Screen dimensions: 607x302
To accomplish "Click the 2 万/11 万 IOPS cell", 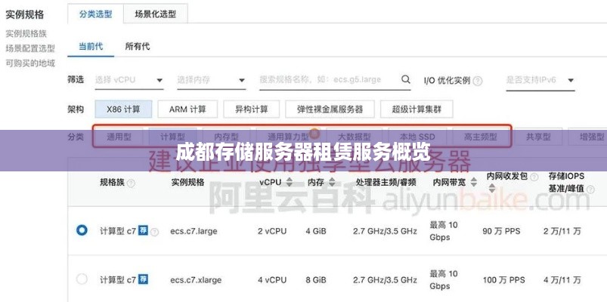I will [x=562, y=231].
